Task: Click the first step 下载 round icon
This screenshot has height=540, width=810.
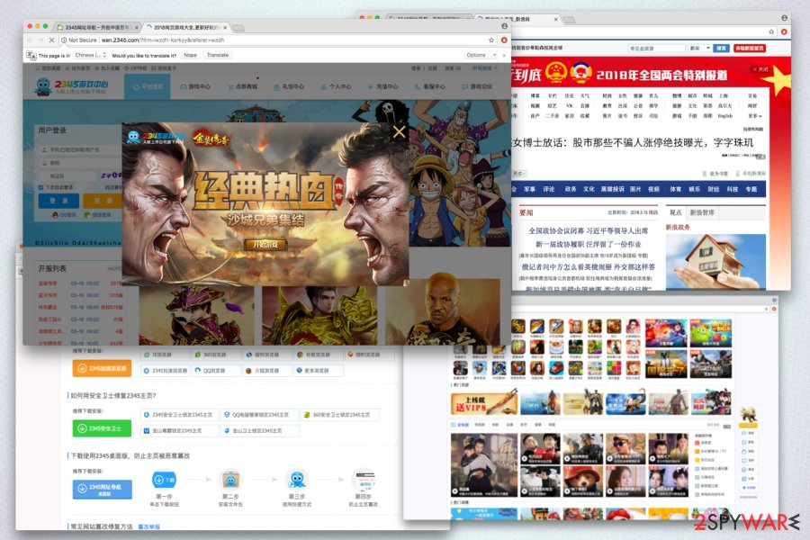Action: pyautogui.click(x=164, y=480)
